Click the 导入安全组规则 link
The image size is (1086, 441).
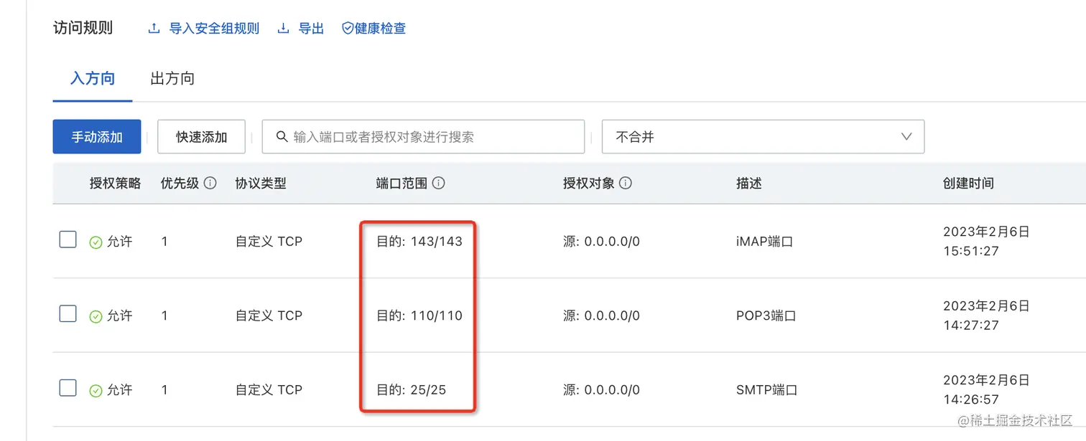(214, 29)
